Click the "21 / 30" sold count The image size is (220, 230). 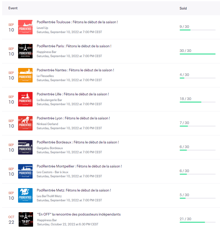coord(185,219)
